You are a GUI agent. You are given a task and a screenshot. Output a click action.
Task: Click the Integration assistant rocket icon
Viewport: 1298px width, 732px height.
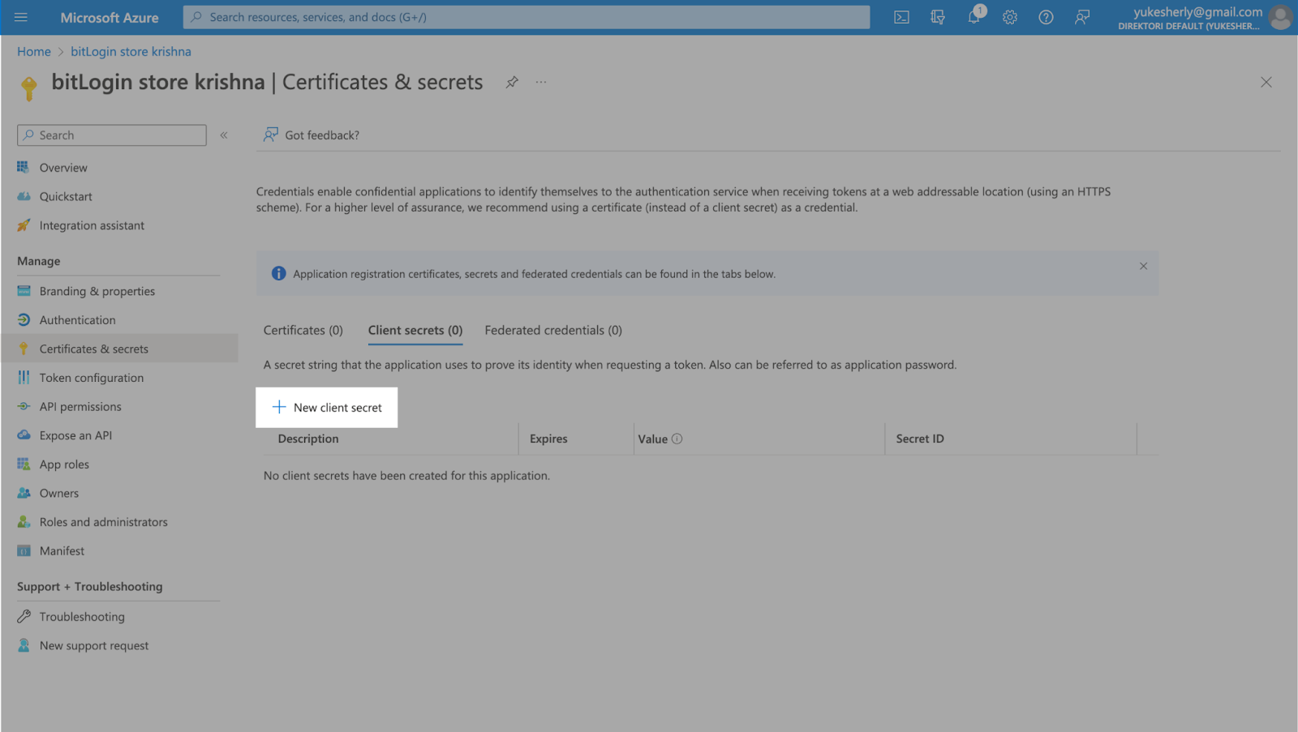24,225
